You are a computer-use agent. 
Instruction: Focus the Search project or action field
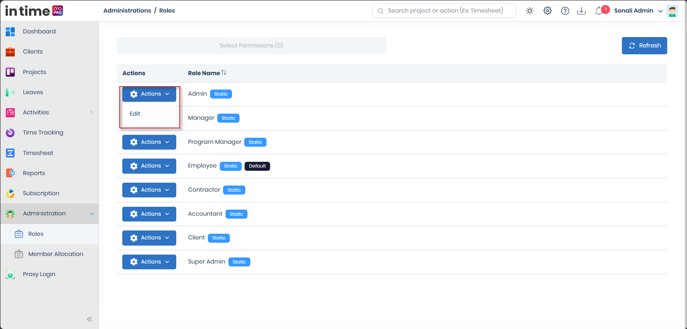point(444,11)
